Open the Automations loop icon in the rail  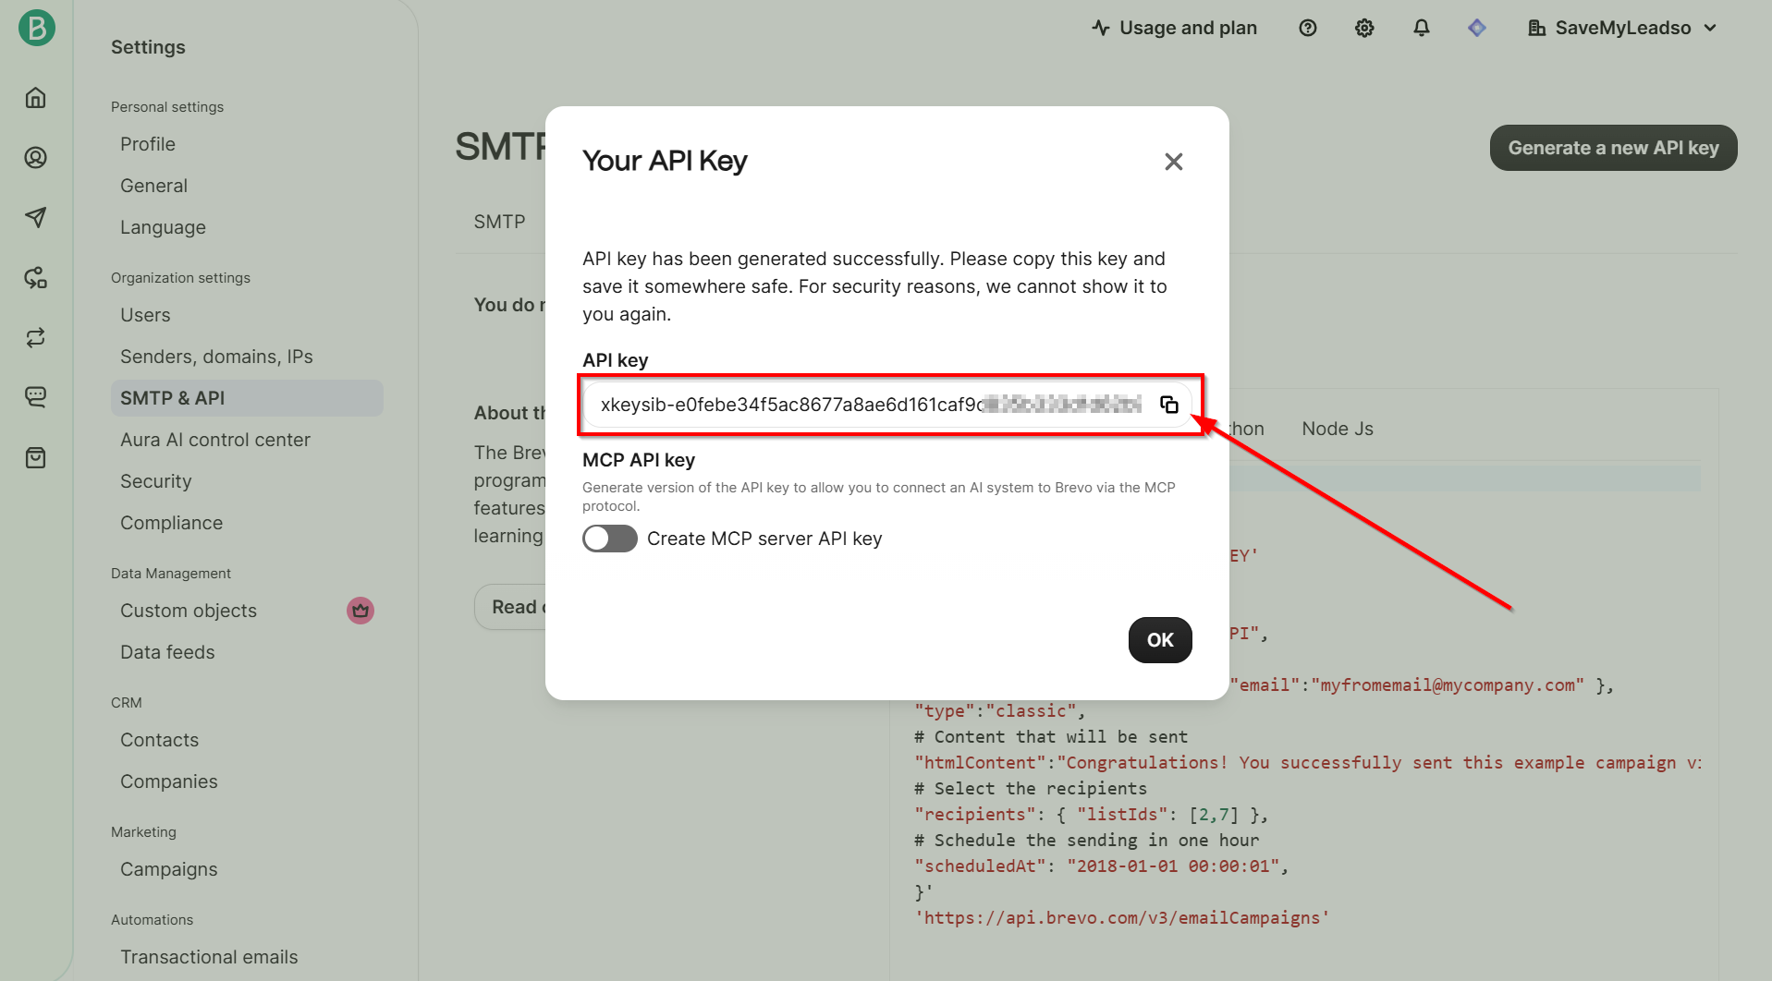[x=36, y=338]
